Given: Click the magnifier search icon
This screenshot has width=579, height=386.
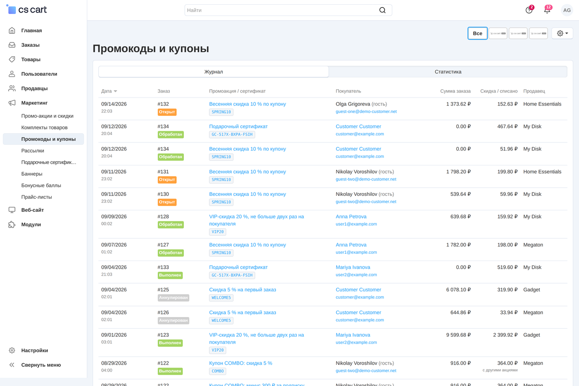Looking at the screenshot, I should 383,10.
